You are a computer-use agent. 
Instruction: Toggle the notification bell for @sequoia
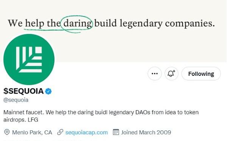(x=171, y=74)
